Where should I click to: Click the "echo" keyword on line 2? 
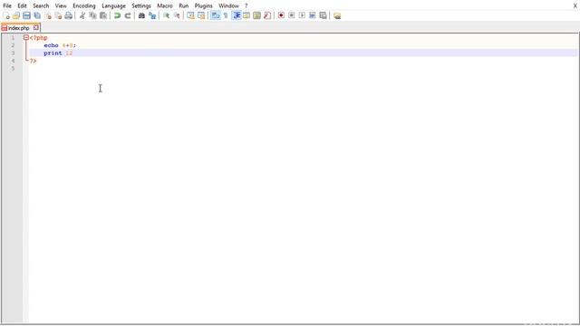click(x=51, y=45)
